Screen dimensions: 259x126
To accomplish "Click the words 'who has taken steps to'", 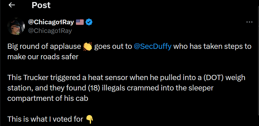I will click(x=212, y=47).
